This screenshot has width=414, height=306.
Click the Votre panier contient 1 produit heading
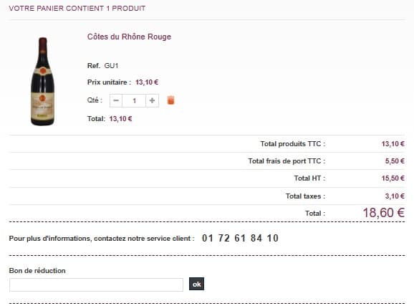tap(77, 9)
